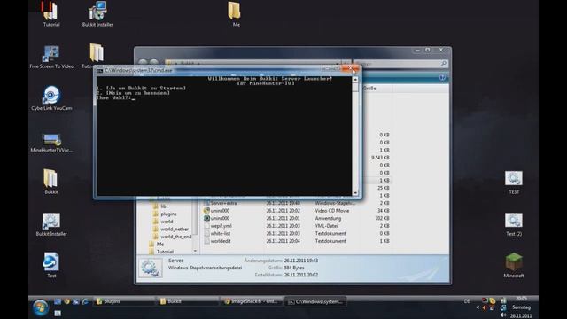Switch to C:\Windows\system... taskbar button
The image size is (567, 319).
(x=315, y=301)
